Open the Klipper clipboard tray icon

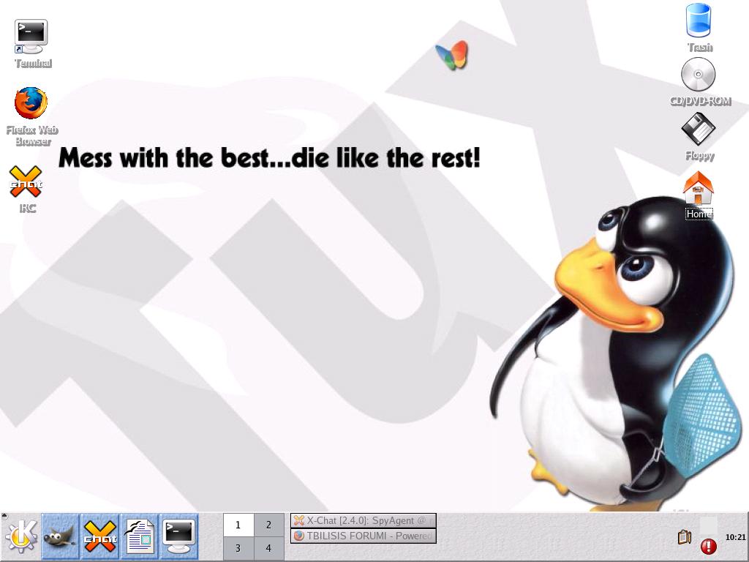[x=685, y=536]
